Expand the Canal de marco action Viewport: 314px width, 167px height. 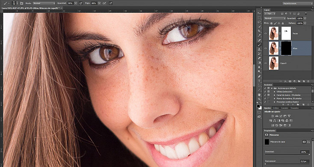point(274,95)
